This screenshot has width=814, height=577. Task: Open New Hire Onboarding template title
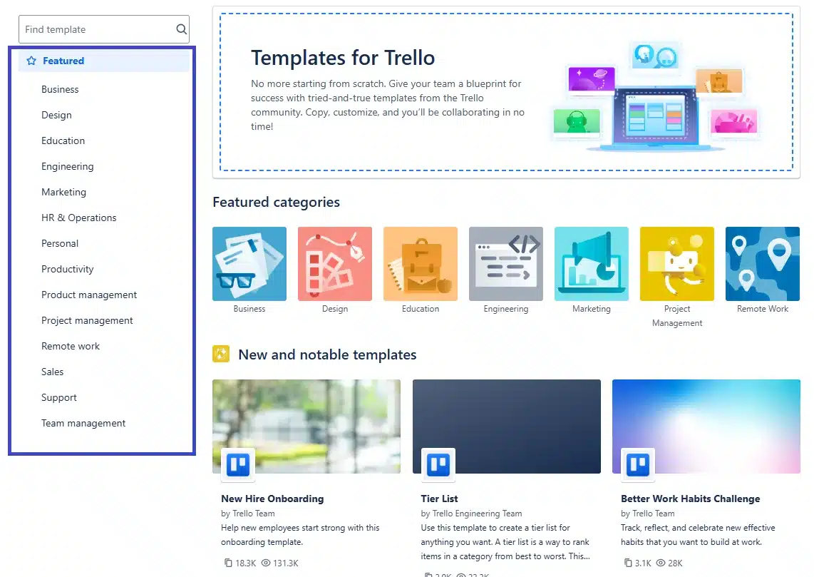[x=272, y=499]
